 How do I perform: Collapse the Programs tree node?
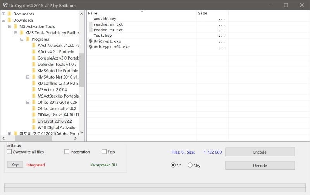(22, 39)
